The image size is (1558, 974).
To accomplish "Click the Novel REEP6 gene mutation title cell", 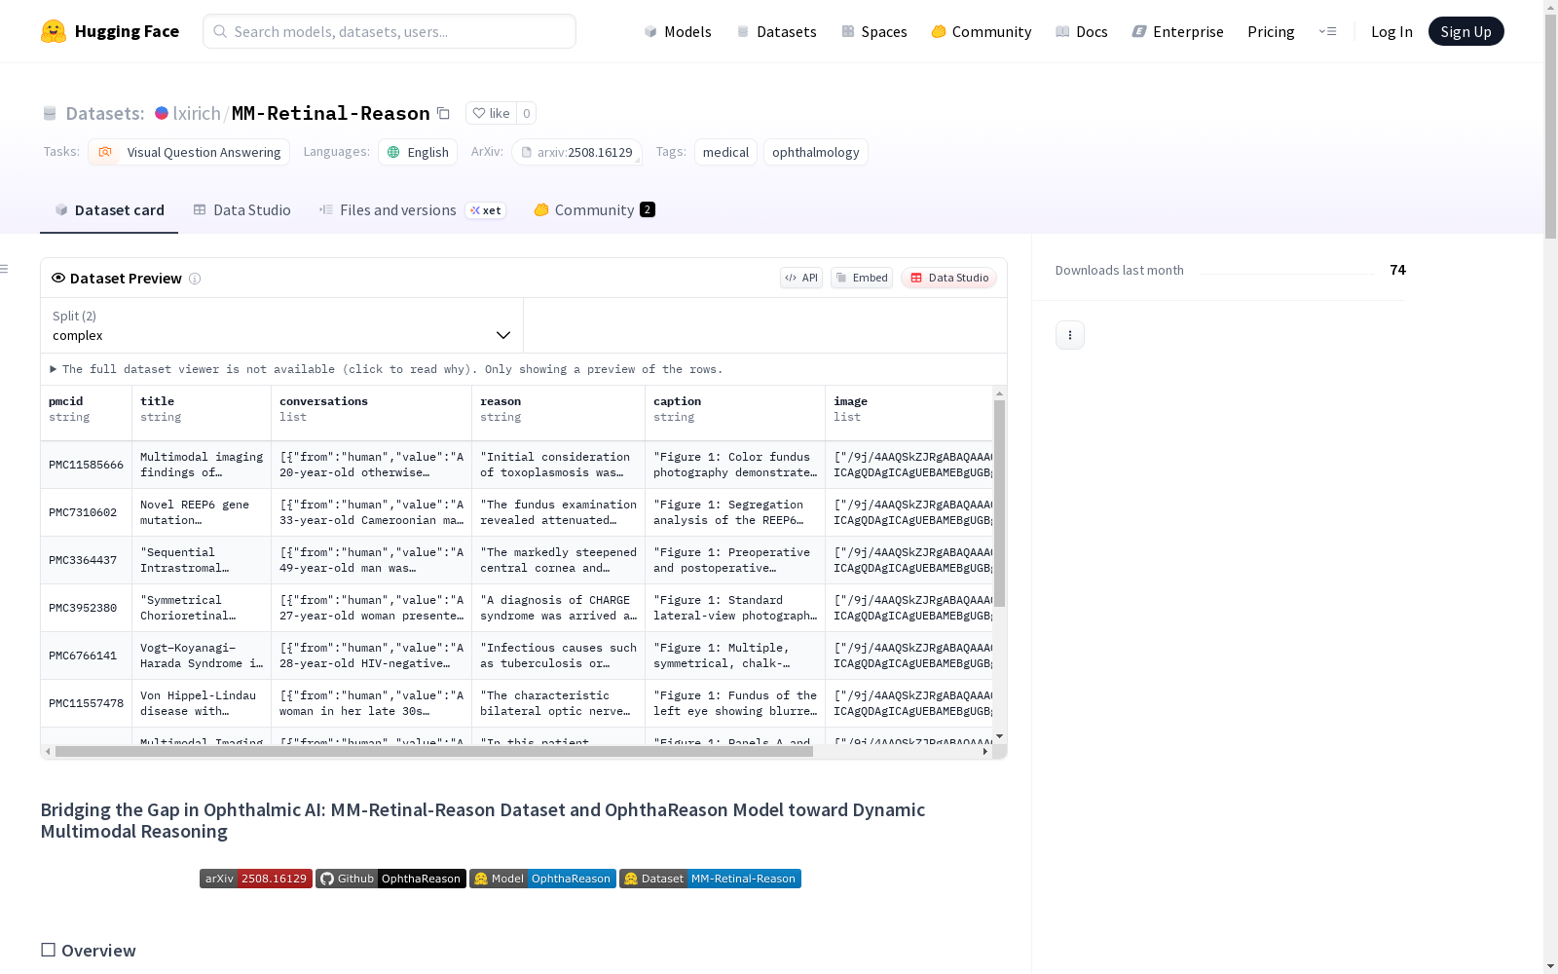I will pos(202,512).
